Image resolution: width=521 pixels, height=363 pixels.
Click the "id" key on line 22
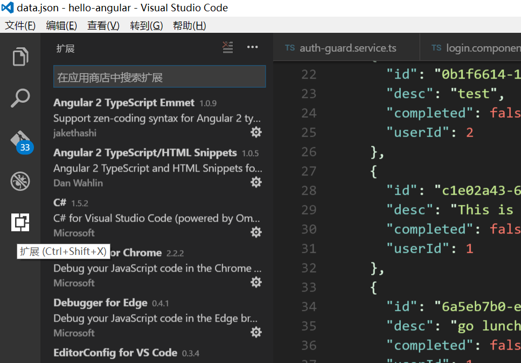[x=402, y=74]
